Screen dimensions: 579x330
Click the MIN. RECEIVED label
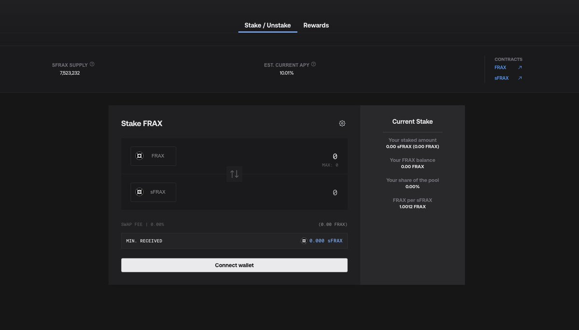pyautogui.click(x=144, y=241)
